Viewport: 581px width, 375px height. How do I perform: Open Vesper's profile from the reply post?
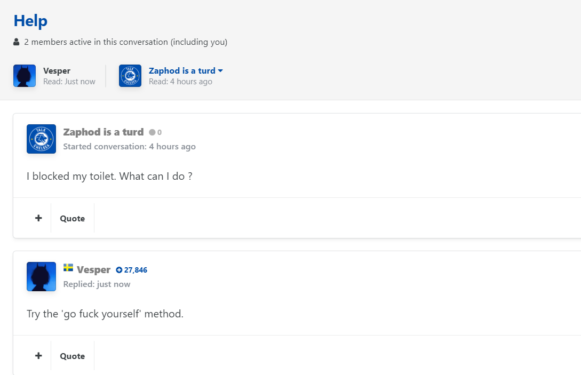(93, 270)
